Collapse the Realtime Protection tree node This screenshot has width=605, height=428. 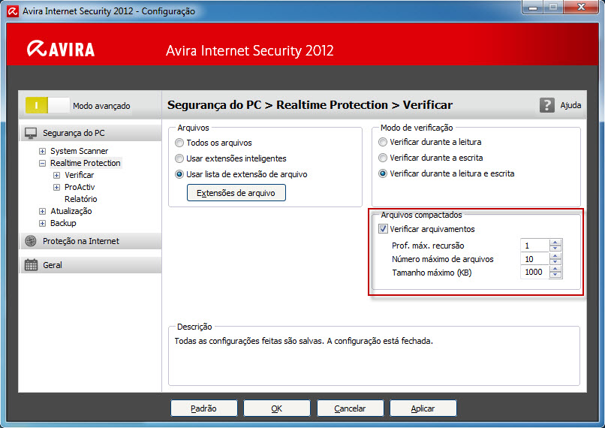[x=43, y=163]
